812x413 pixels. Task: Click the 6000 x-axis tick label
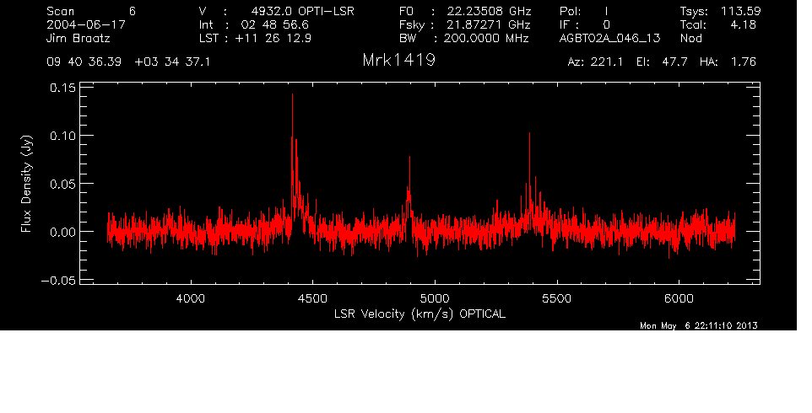pos(679,298)
